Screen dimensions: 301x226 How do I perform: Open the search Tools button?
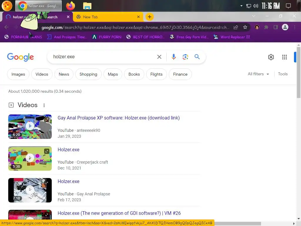tap(283, 74)
